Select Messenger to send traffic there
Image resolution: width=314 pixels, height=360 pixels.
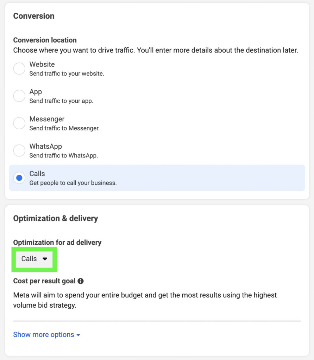(x=19, y=123)
